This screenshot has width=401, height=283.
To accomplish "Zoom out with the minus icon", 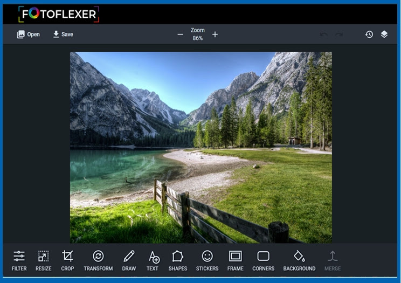I will tap(180, 34).
